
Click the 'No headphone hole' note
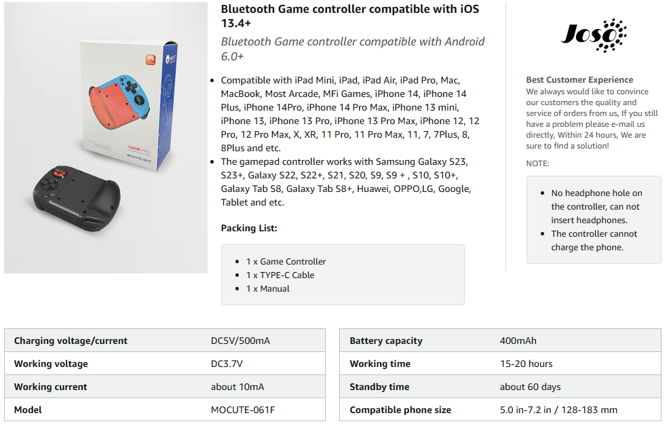(596, 206)
